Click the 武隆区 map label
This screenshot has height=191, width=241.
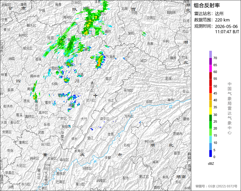pos(101,181)
